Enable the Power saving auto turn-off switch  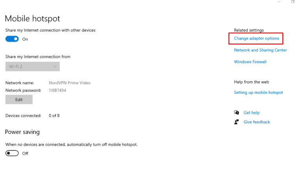12,153
